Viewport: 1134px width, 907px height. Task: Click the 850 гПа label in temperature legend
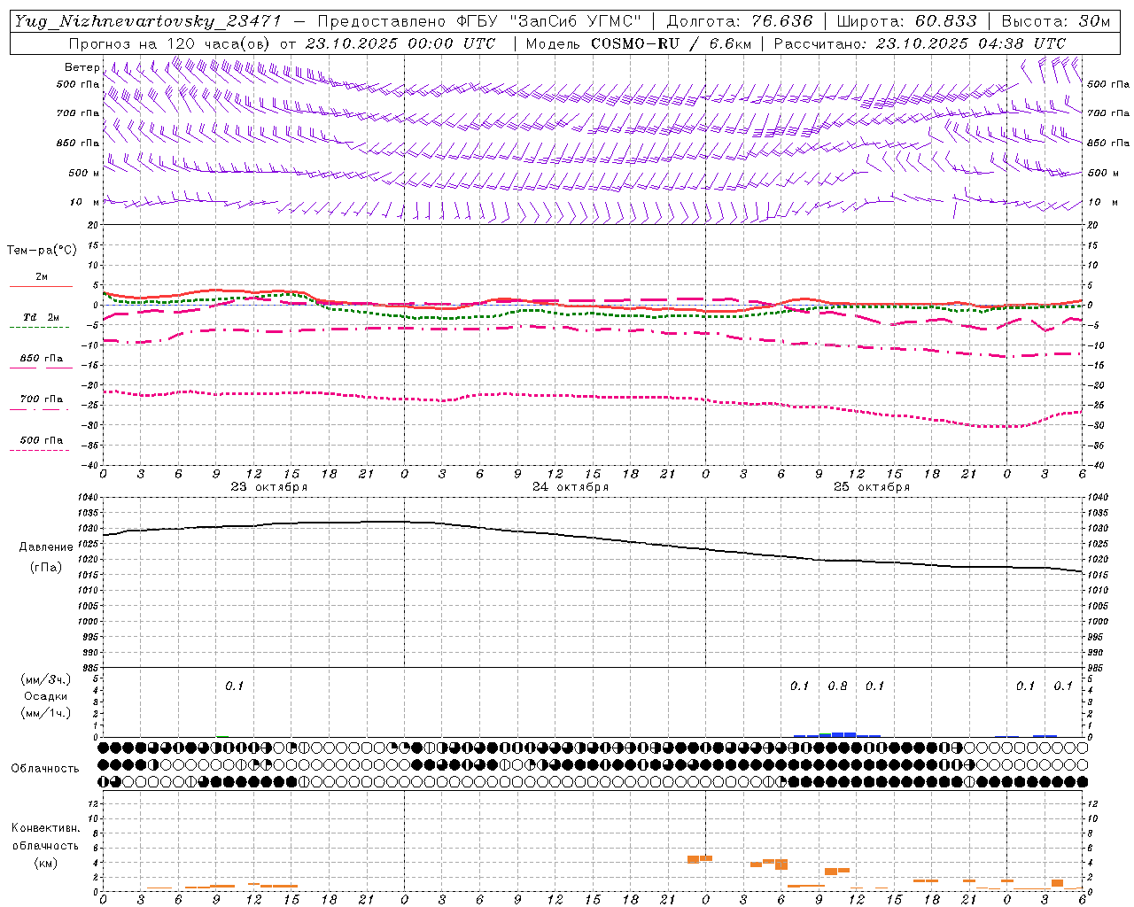[41, 359]
